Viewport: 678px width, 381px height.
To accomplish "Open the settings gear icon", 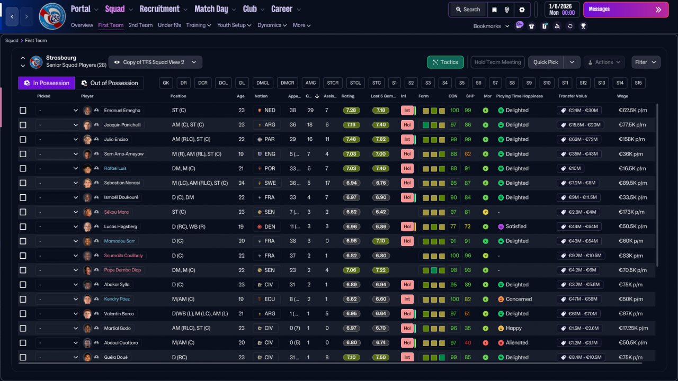I will [x=522, y=10].
